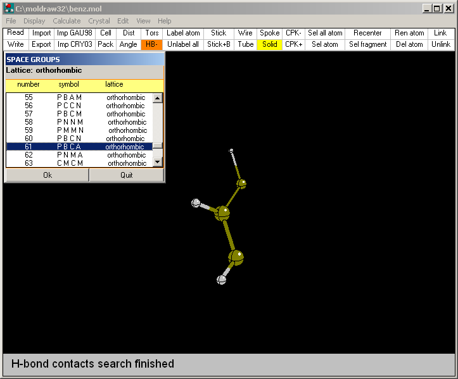Screen dimensions: 458x379
Task: Minimize the MolDraw window
Action: (x=427, y=8)
